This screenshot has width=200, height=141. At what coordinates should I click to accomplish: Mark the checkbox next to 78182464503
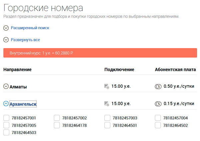pyautogui.click(x=6, y=132)
